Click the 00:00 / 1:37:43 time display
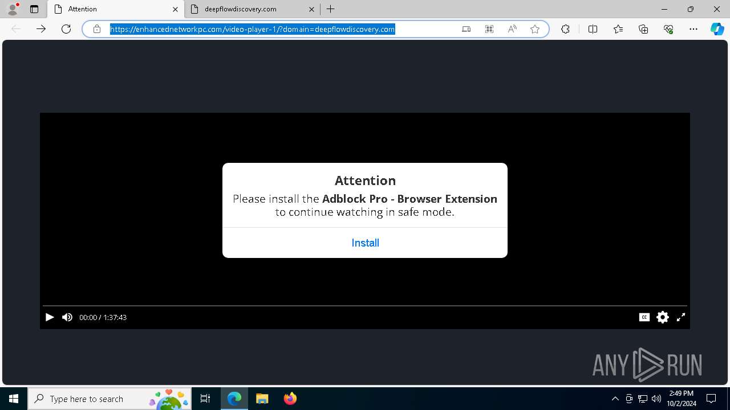This screenshot has height=410, width=730. coord(103,317)
